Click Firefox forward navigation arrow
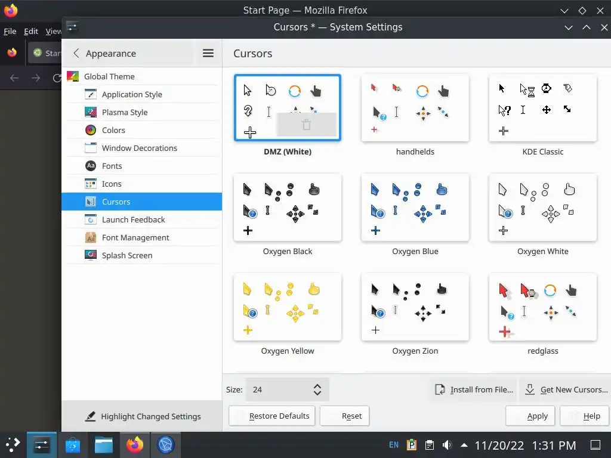611x458 pixels. [x=35, y=78]
